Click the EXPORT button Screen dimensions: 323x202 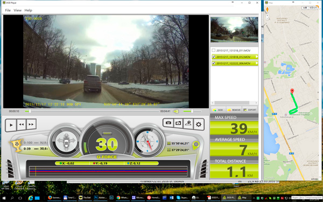pos(250,110)
